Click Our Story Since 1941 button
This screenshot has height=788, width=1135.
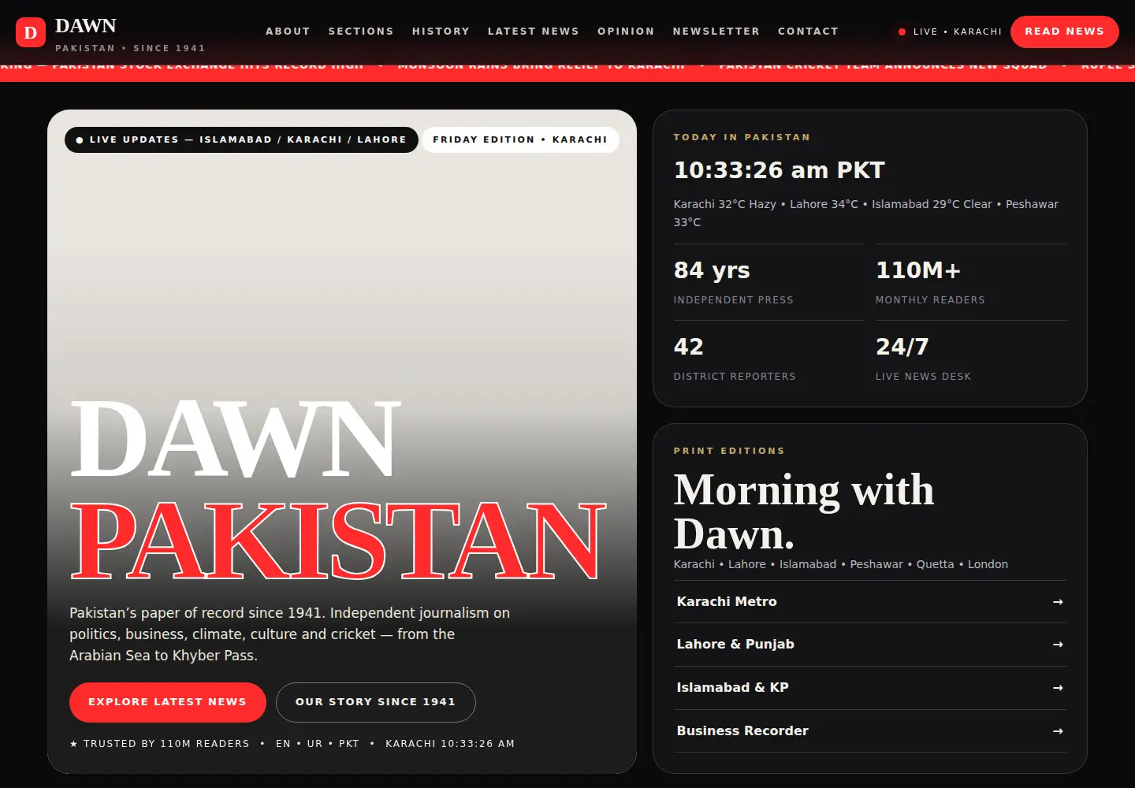coord(375,702)
